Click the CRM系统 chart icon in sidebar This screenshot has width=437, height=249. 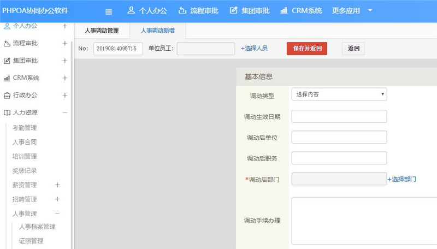point(7,78)
